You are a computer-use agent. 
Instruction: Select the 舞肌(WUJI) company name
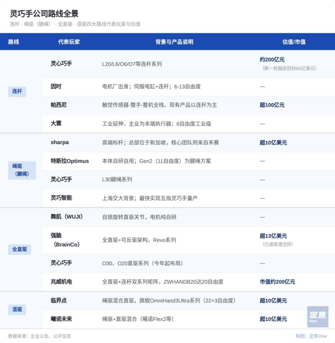(x=66, y=217)
